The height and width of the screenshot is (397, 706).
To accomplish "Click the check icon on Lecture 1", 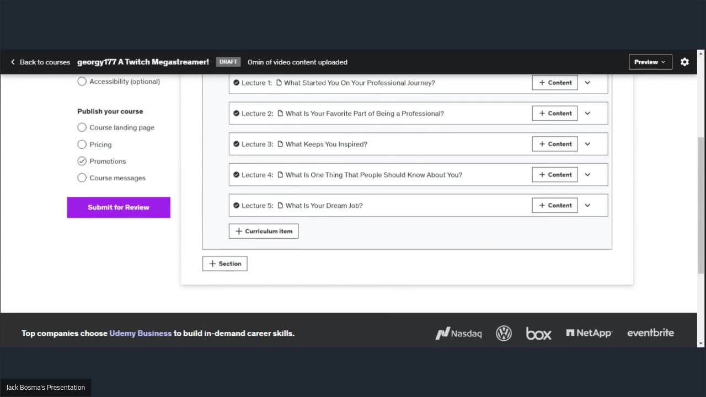I will (x=236, y=83).
